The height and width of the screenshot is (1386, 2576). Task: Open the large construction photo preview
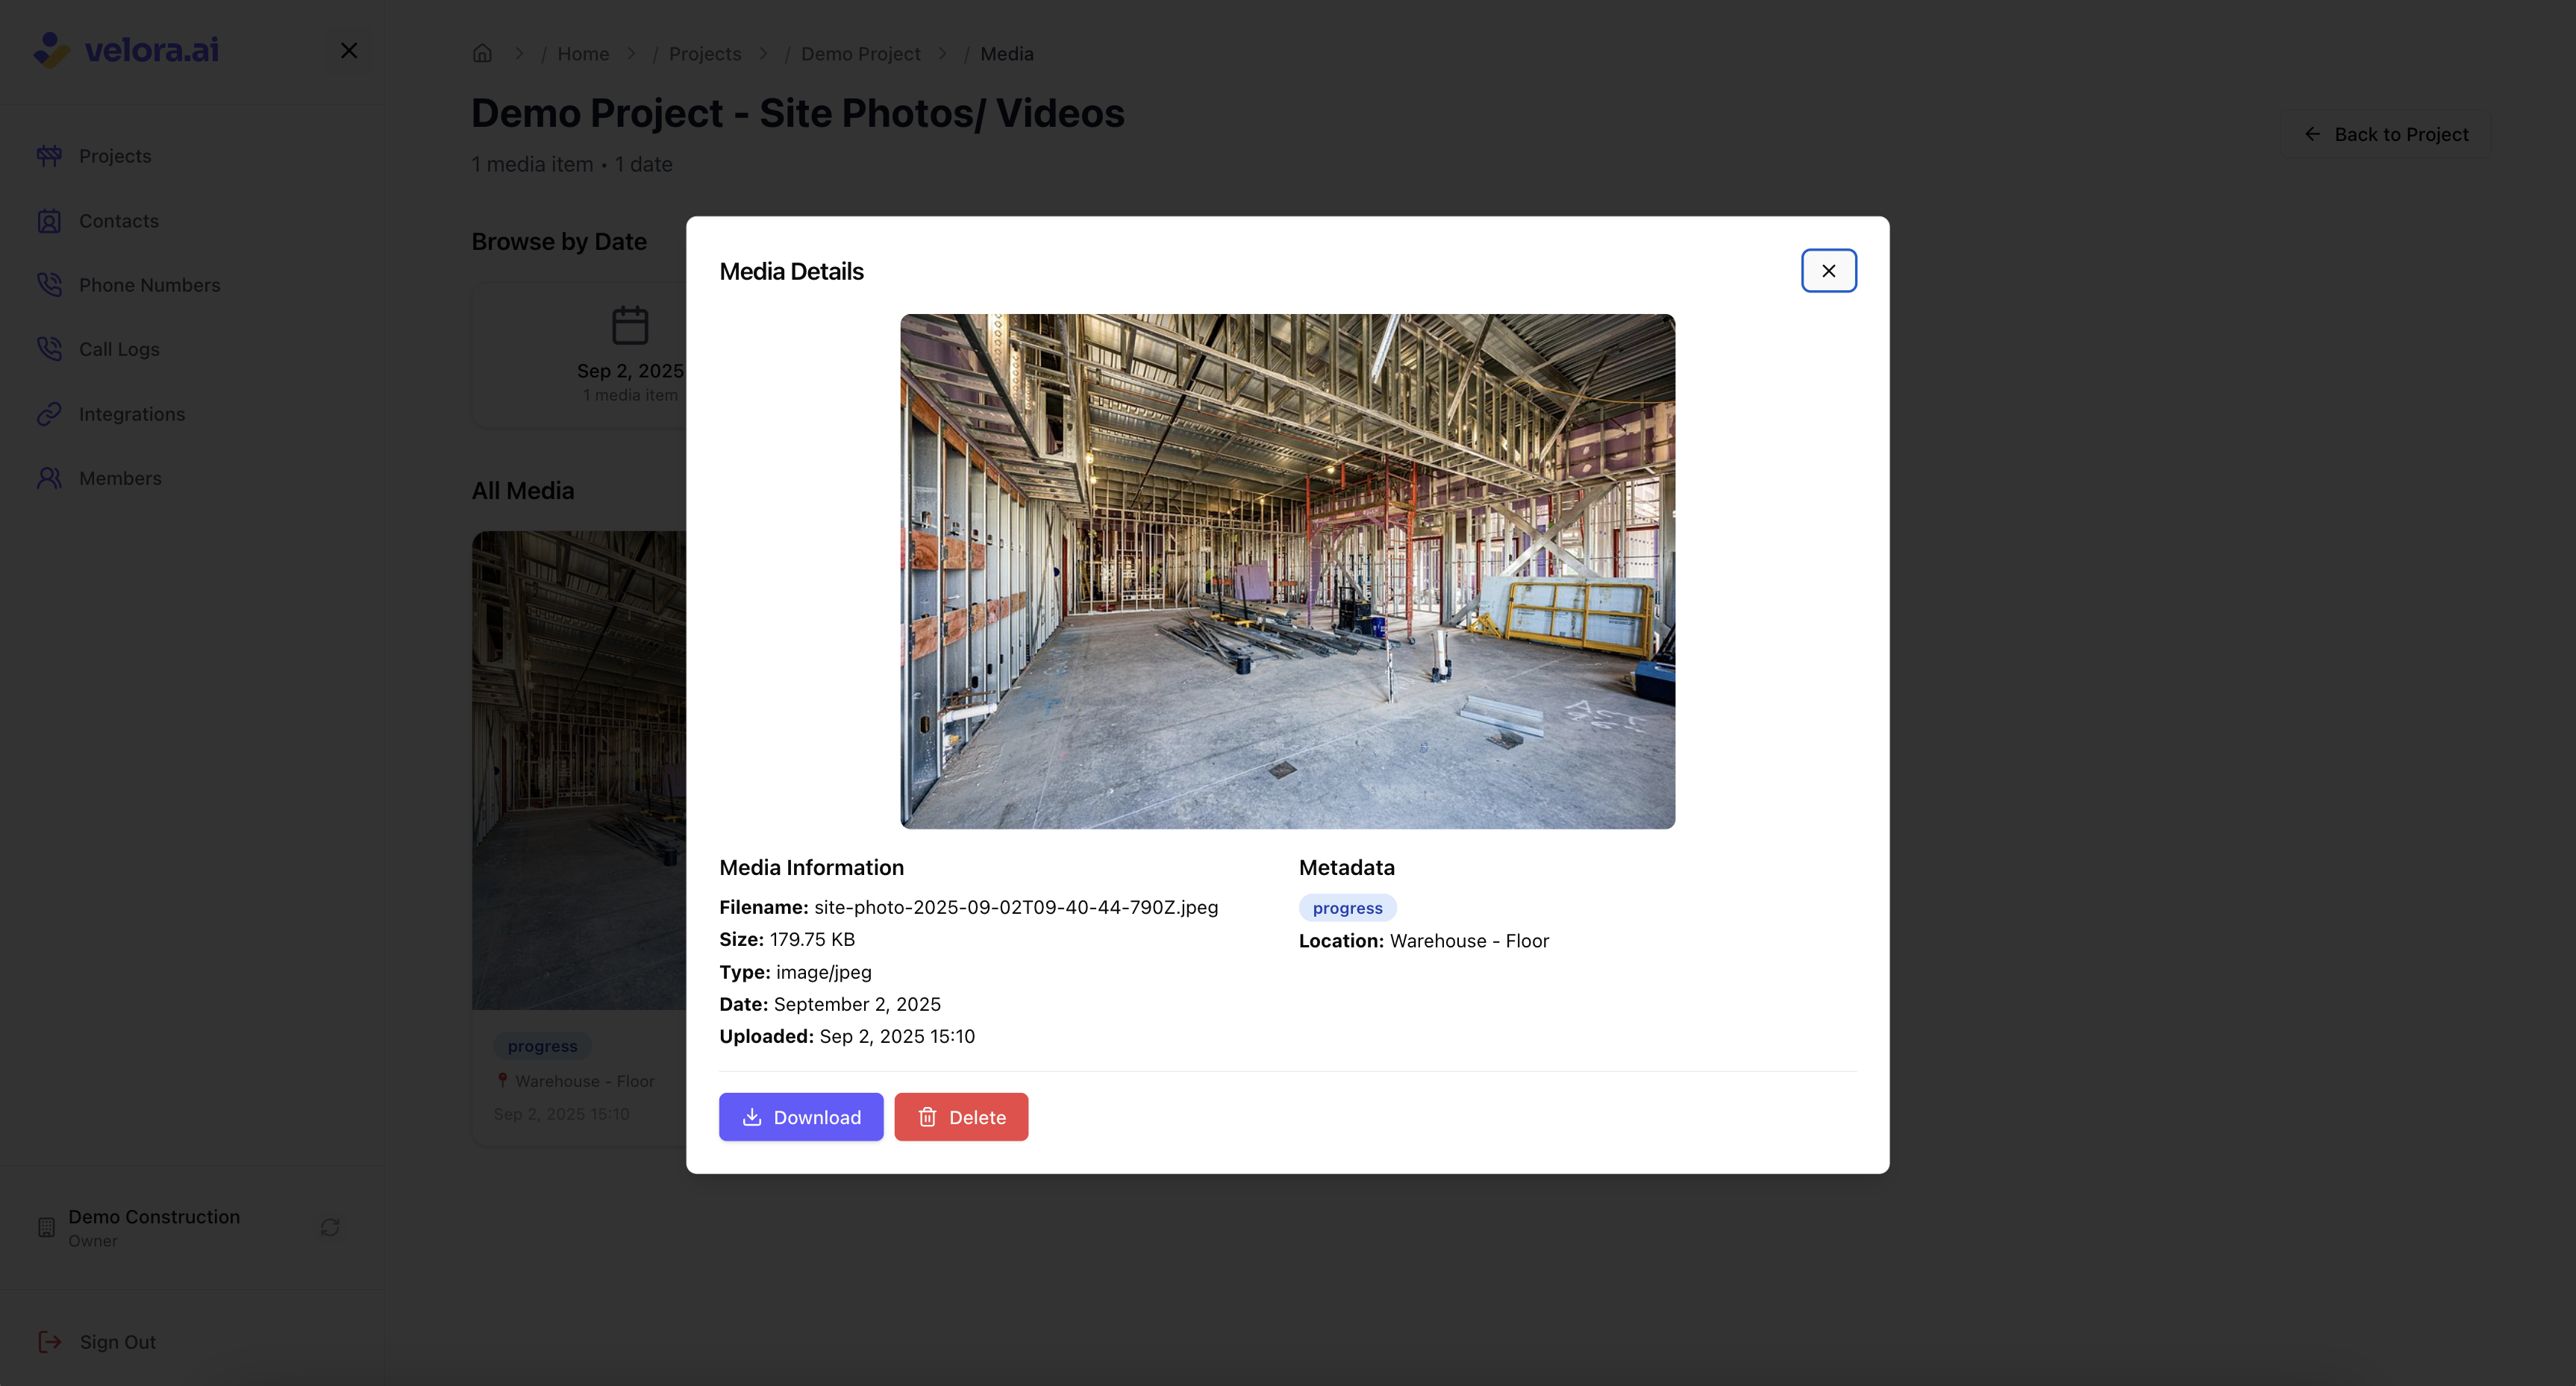[1287, 571]
